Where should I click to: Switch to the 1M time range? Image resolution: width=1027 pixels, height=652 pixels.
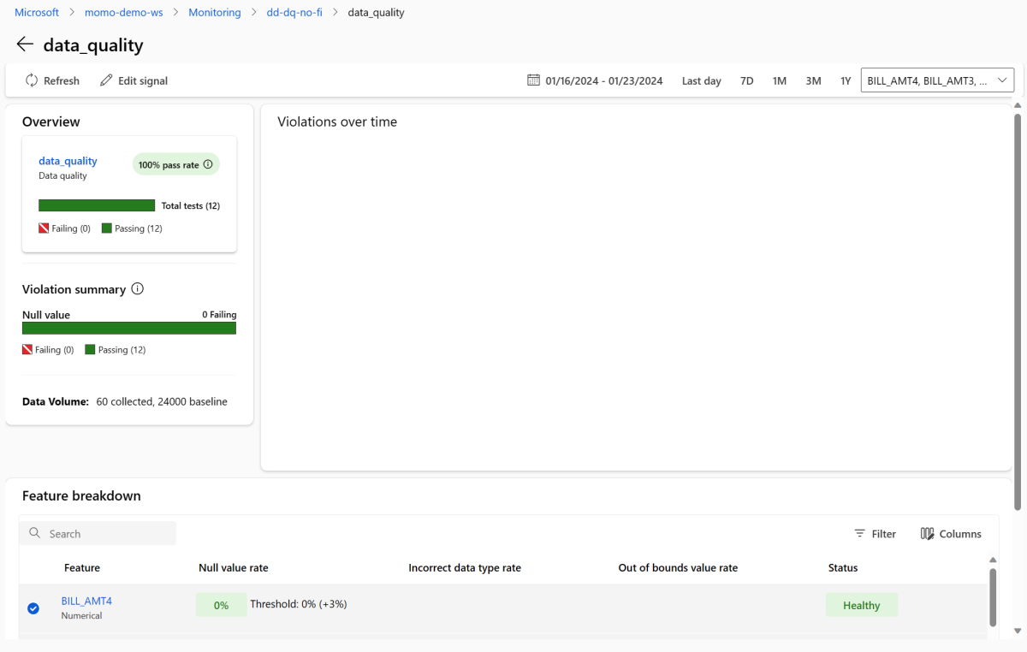779,80
